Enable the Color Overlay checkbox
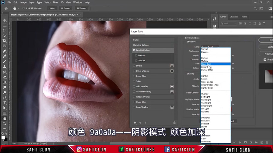The width and height of the screenshot is (273, 153). [x=134, y=86]
